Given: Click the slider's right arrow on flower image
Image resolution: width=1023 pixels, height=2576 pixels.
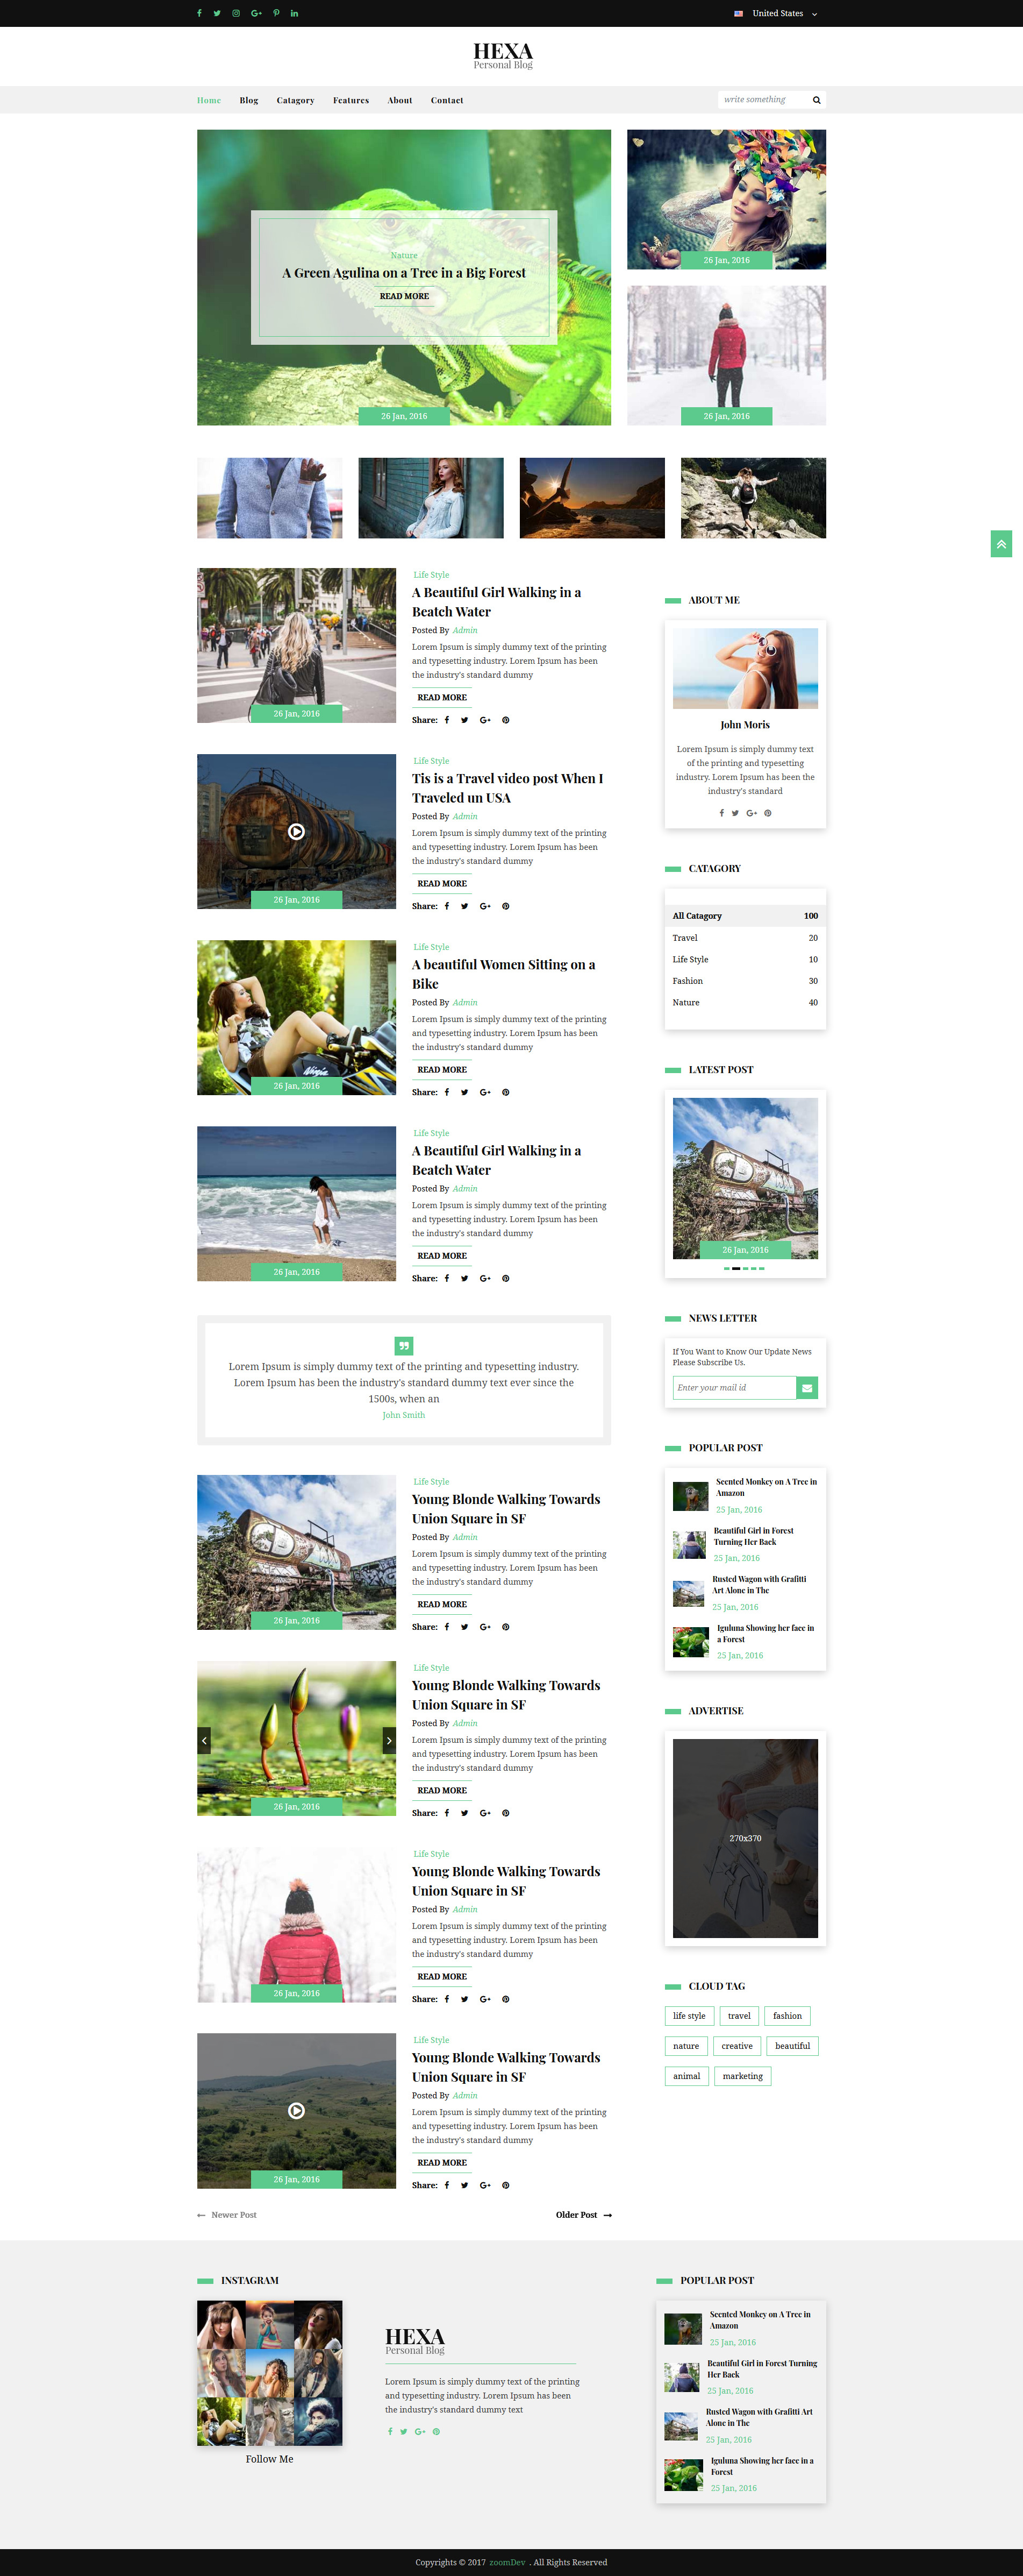Looking at the screenshot, I should coord(389,1740).
